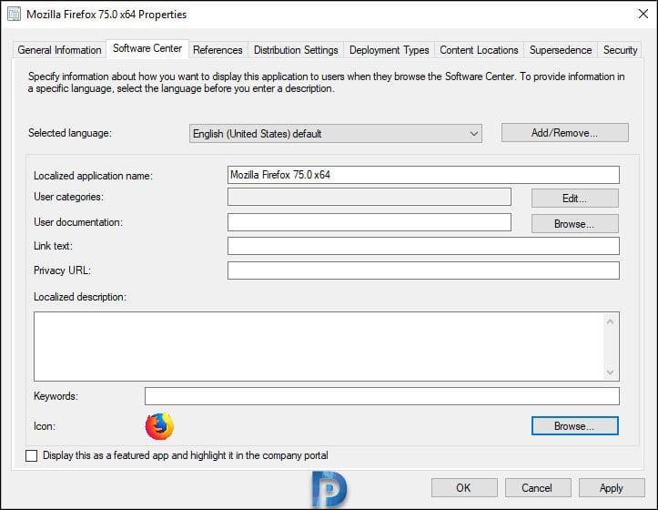Open the Content Locations tab
The height and width of the screenshot is (510, 658).
tap(479, 50)
